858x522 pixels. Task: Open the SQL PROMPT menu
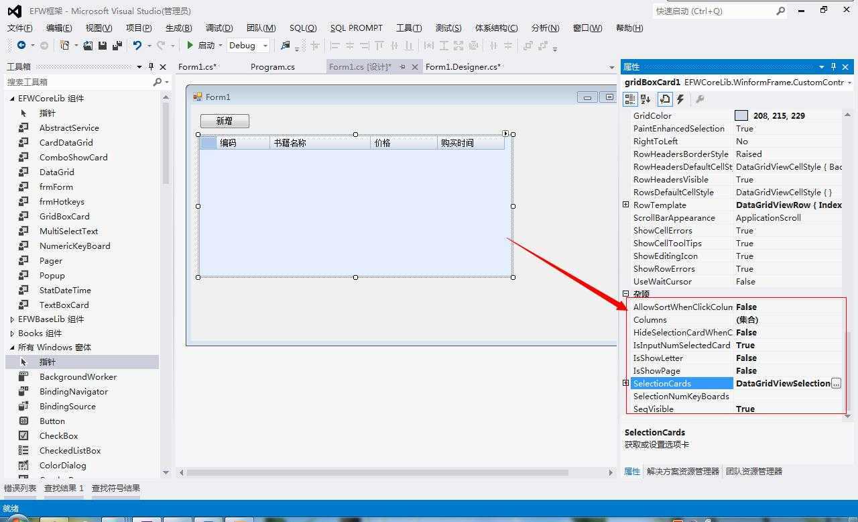click(x=356, y=28)
